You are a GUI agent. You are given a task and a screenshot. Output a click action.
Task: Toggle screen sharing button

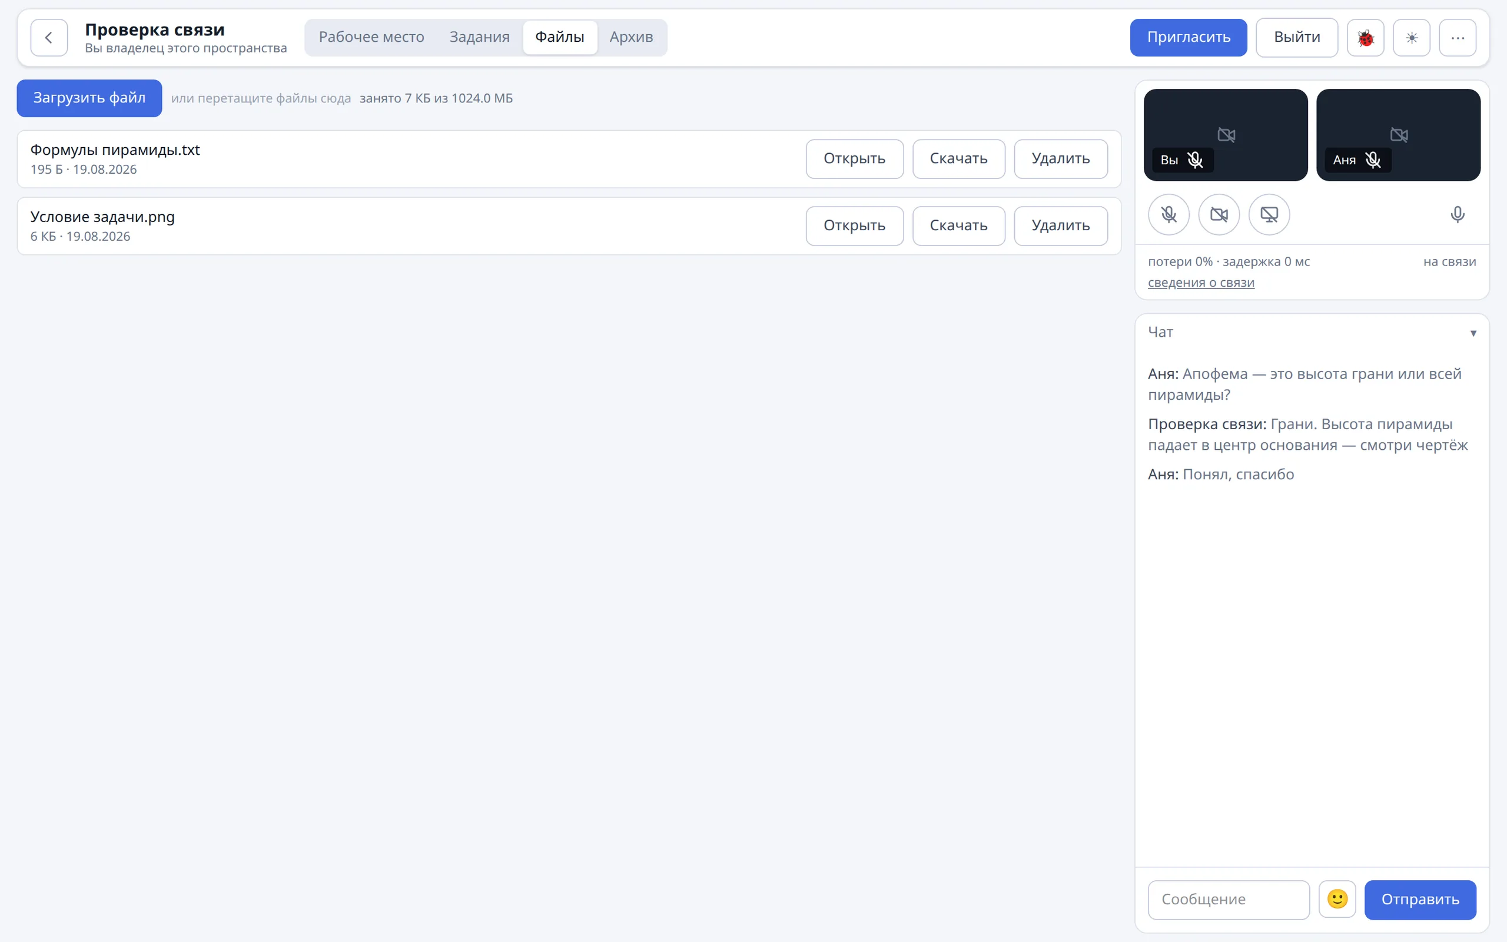click(x=1269, y=214)
